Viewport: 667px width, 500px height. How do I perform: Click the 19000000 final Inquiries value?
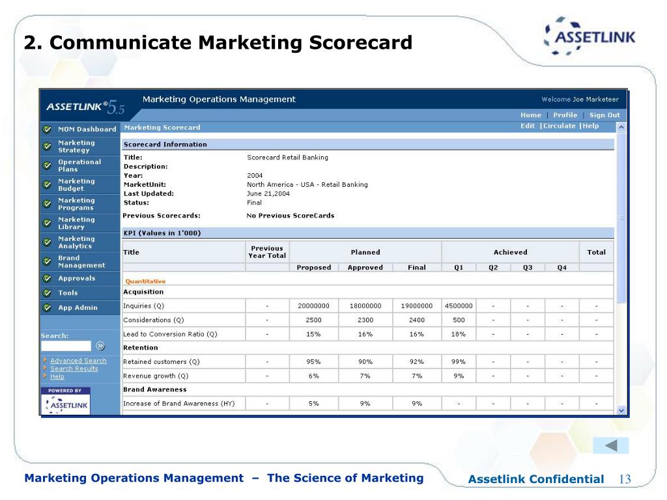pyautogui.click(x=416, y=306)
